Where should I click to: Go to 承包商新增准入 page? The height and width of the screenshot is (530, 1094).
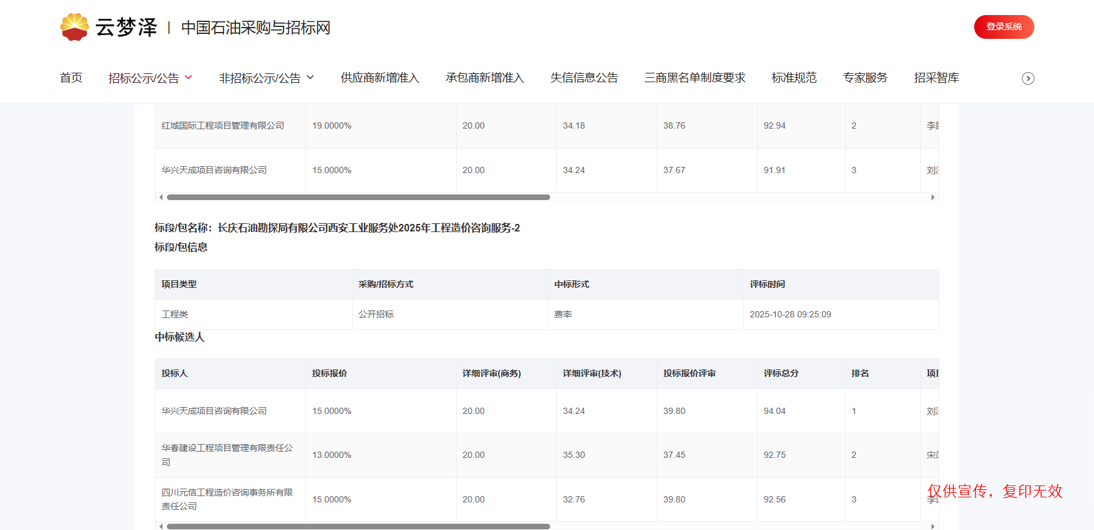click(x=484, y=78)
